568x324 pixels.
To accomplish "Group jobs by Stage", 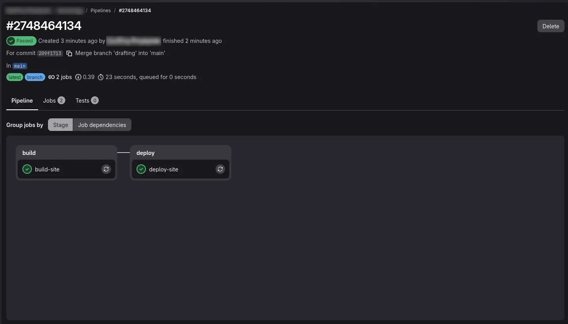I will (61, 125).
